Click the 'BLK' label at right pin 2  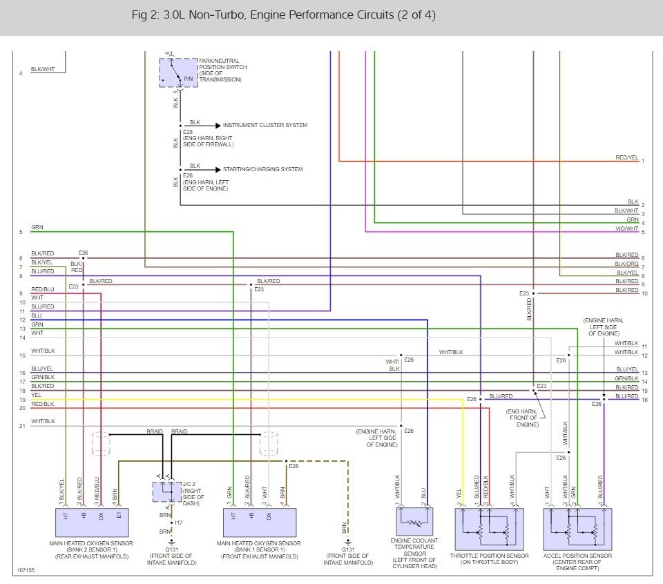633,202
